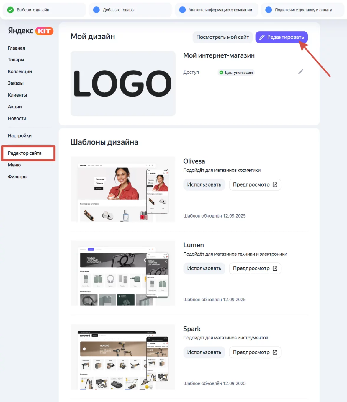Click the blue circle on Укажите информацию о компании
347x402 pixels.
(183, 10)
